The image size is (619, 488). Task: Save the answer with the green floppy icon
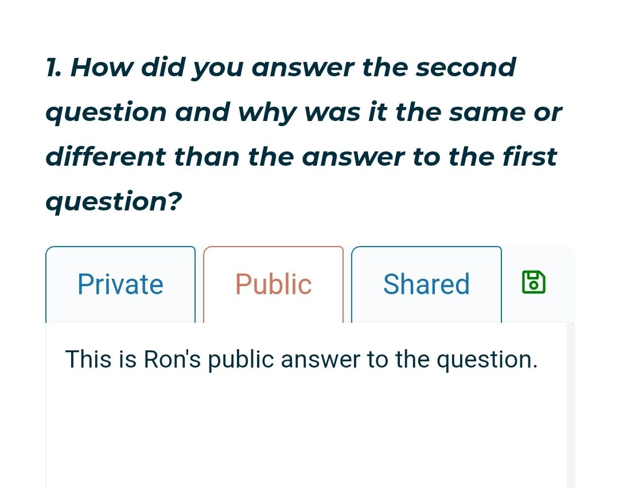pos(534,283)
